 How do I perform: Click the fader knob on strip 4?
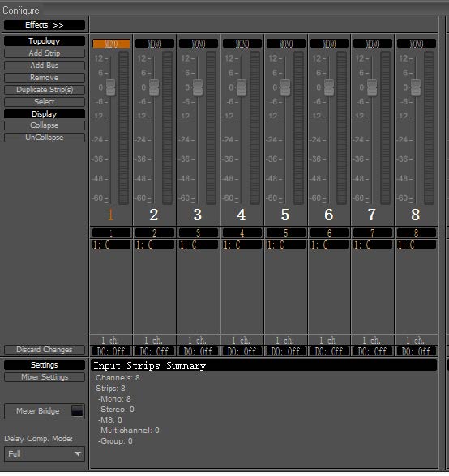point(242,87)
